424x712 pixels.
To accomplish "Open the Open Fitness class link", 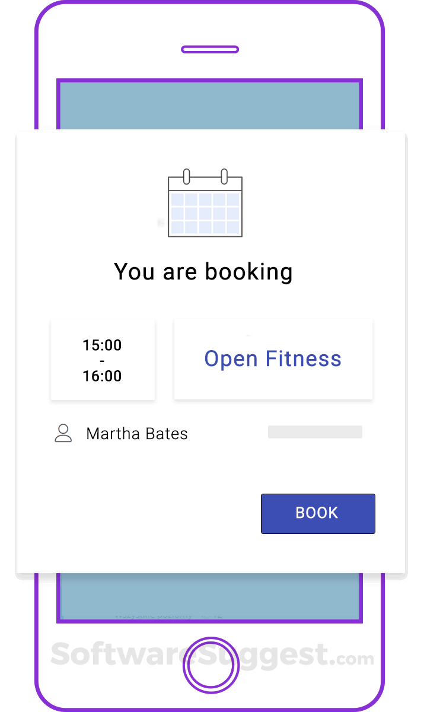I will 273,359.
